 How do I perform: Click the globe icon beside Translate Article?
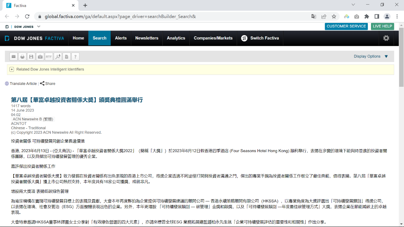[7, 84]
